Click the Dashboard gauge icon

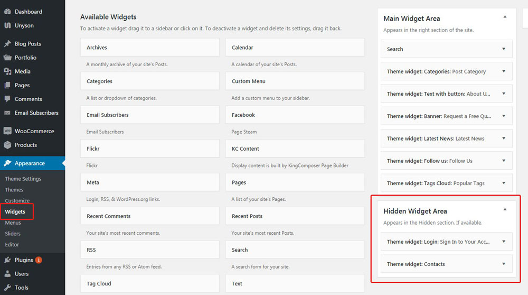coord(7,12)
